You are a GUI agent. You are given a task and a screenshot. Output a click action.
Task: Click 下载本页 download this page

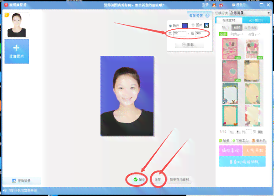coord(241,141)
